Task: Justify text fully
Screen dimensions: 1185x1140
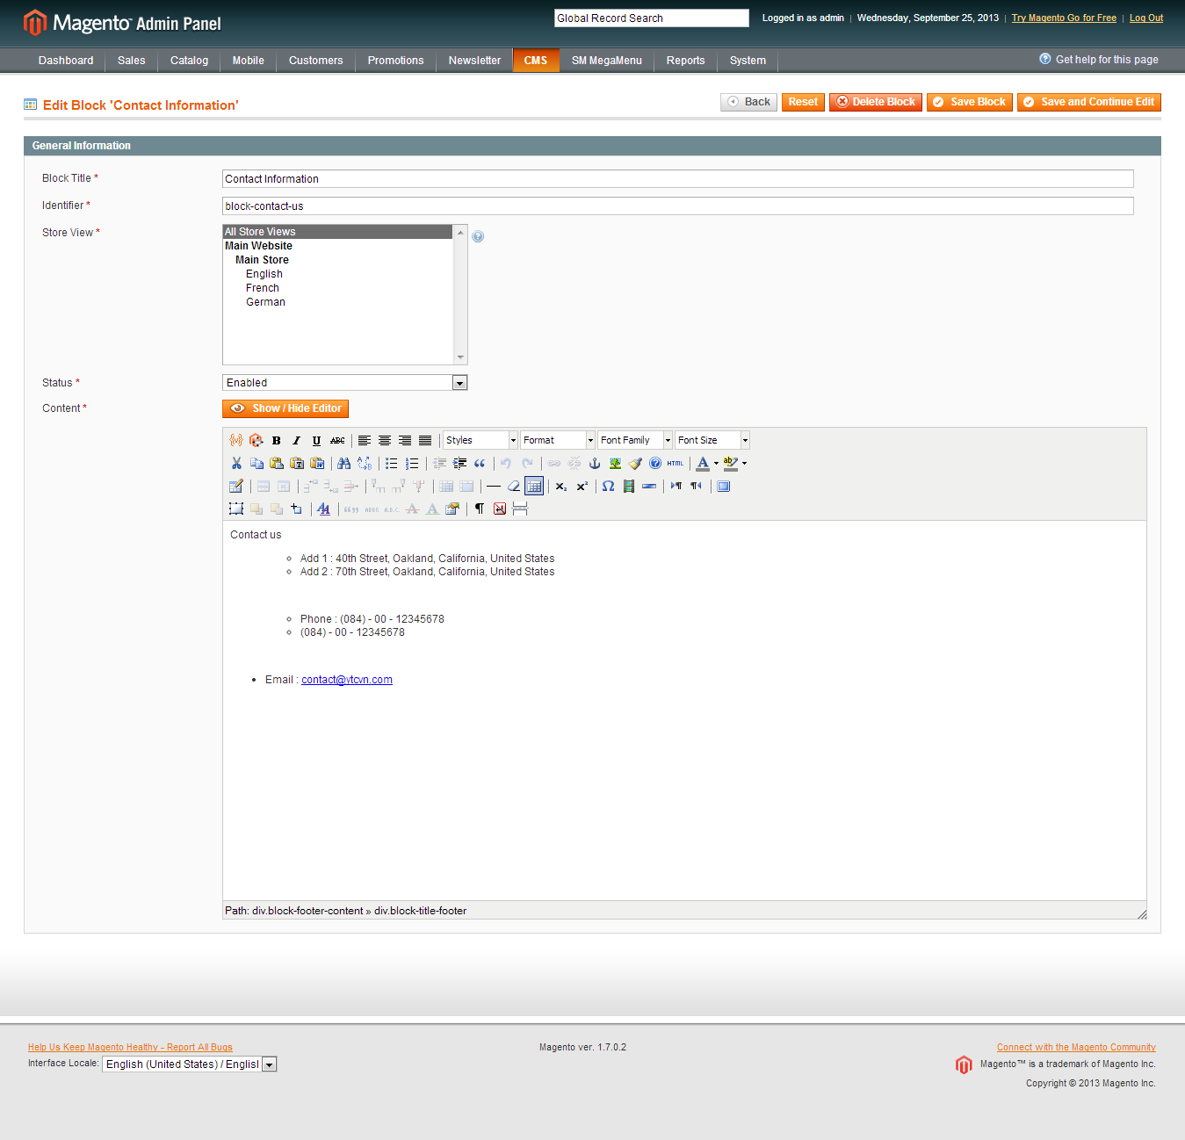Action: [x=425, y=440]
